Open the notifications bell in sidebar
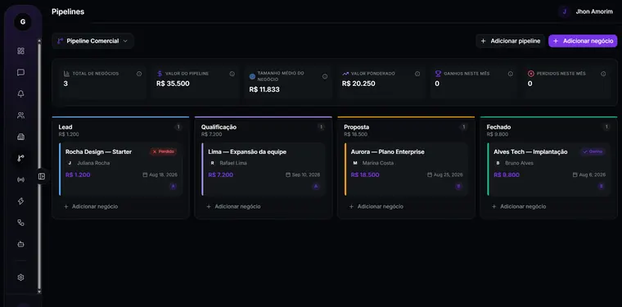This screenshot has height=307, width=622. tap(21, 94)
